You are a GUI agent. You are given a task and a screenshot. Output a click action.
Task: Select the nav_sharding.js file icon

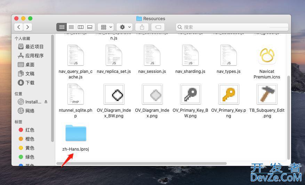(x=190, y=55)
